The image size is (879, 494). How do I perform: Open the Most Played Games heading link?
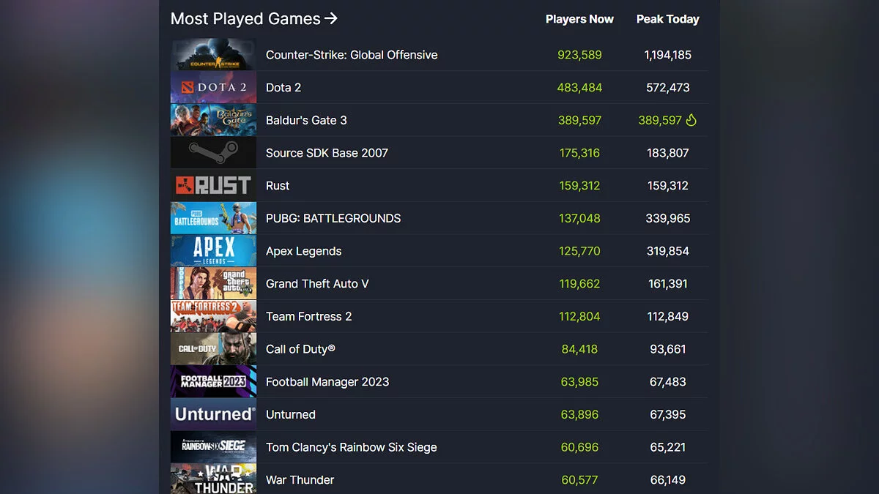coord(245,19)
